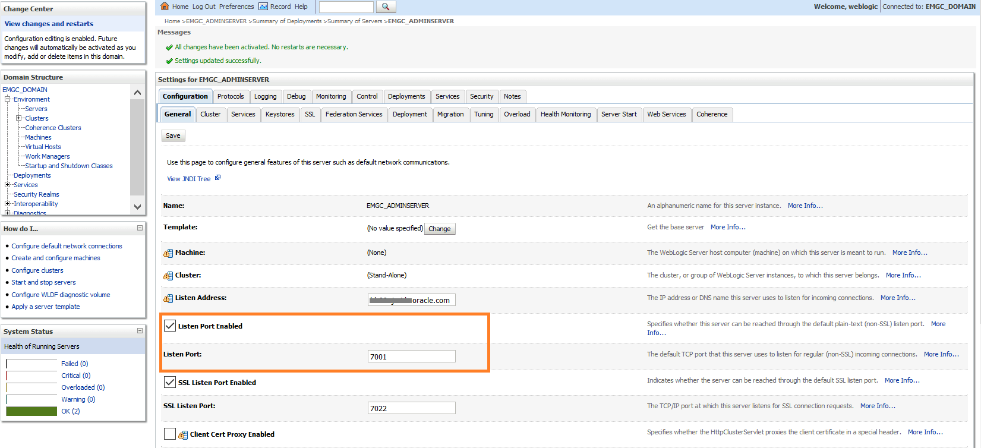
Task: Enable the Client Cert Proxy Enabled checkbox
Action: click(170, 434)
